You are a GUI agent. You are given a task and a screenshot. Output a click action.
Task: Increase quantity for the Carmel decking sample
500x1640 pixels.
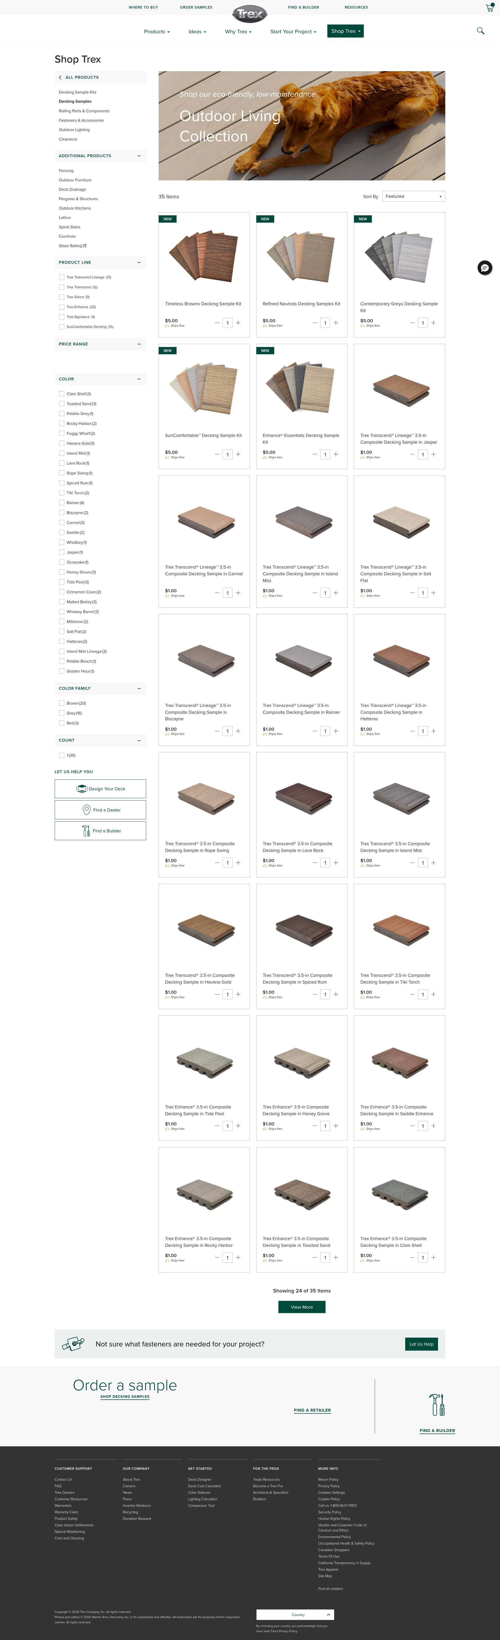click(238, 593)
